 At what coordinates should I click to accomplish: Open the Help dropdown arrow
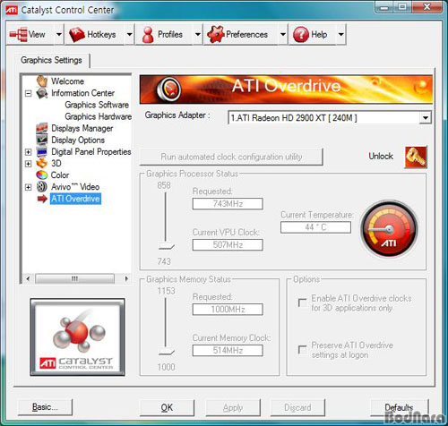click(340, 34)
